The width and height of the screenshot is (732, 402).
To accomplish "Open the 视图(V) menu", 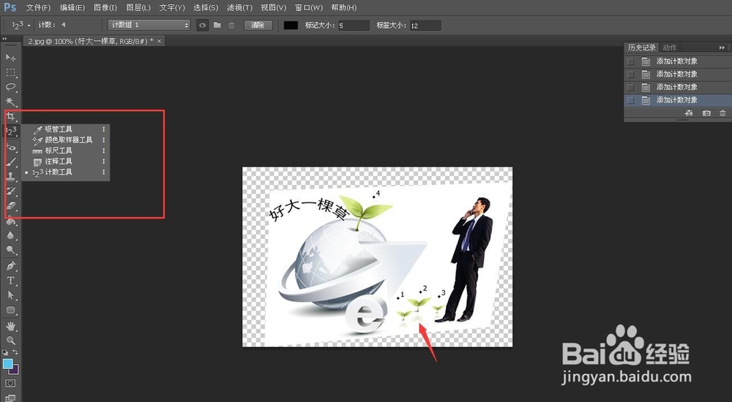I will pyautogui.click(x=273, y=7).
